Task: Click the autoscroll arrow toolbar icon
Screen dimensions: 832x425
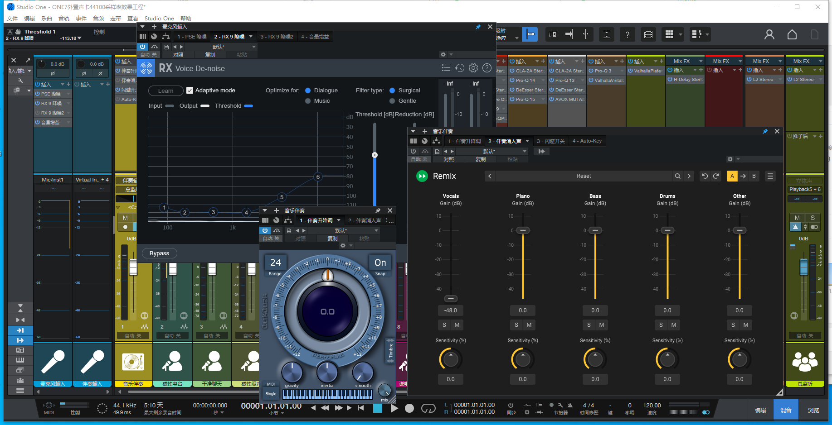Action: [x=569, y=34]
